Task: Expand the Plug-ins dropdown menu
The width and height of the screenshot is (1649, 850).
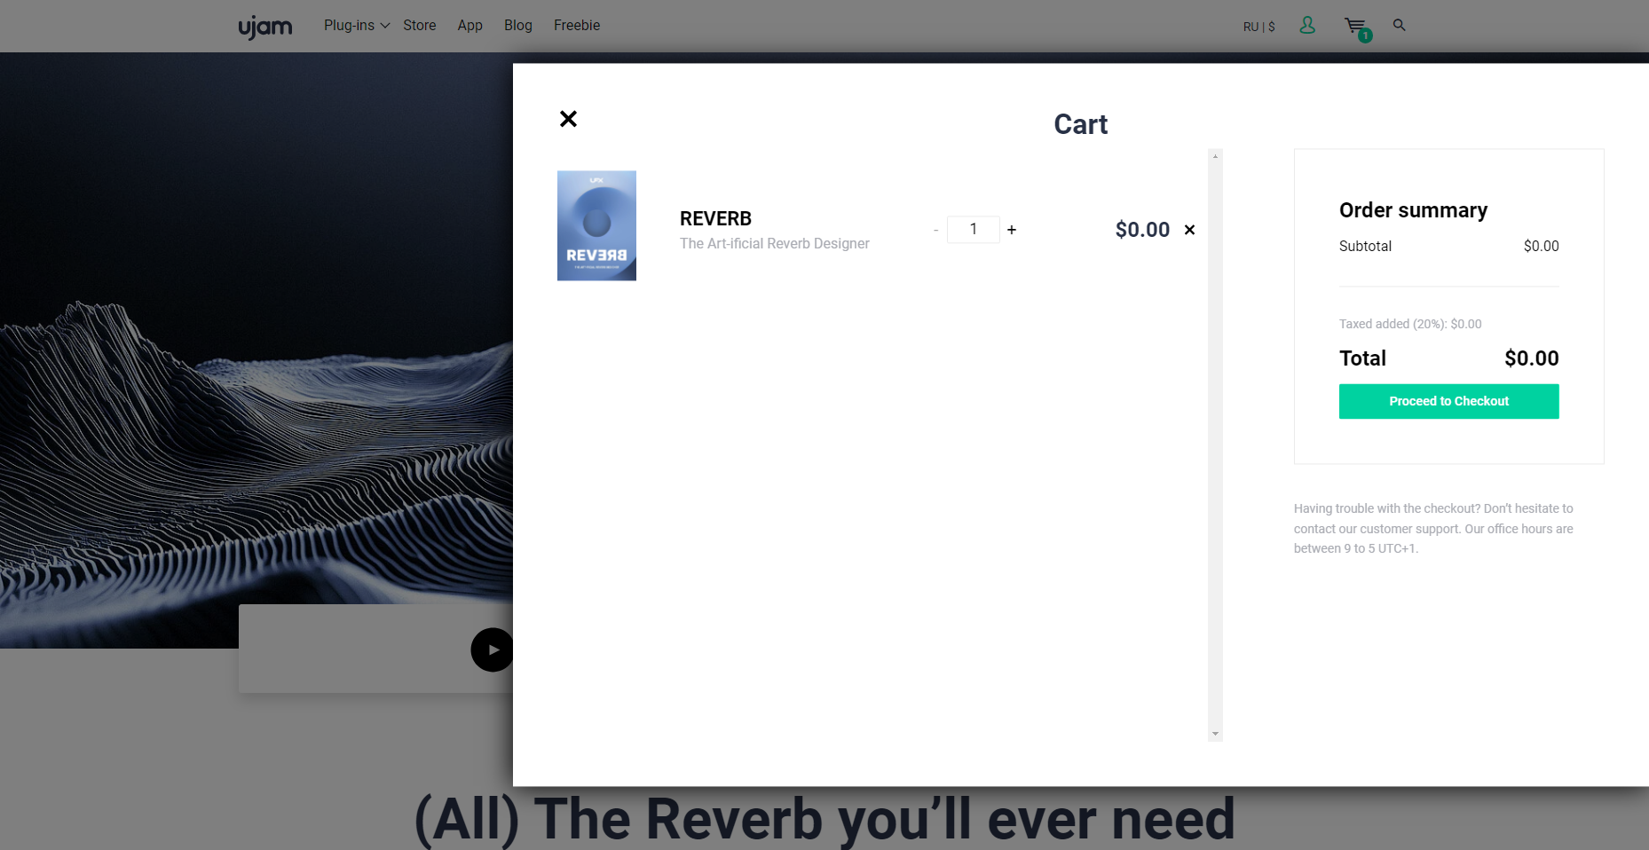Action: 357,26
